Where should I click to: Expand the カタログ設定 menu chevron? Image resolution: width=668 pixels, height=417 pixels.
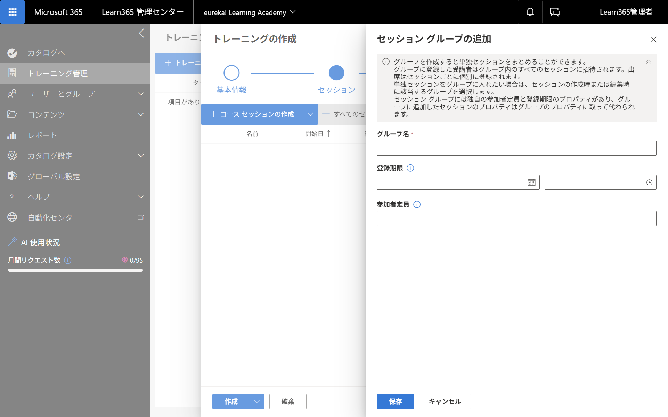(x=141, y=156)
